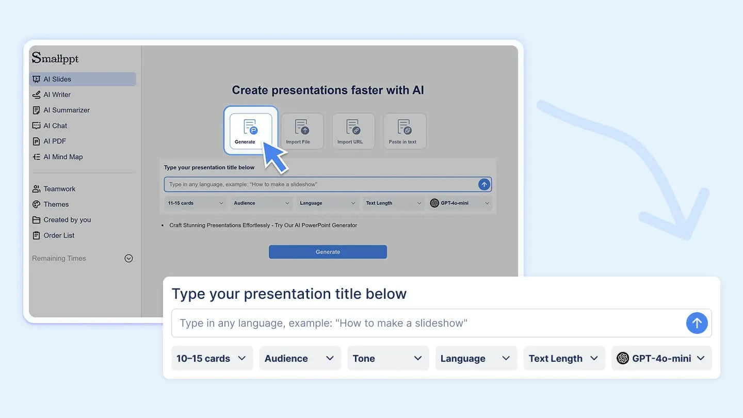
Task: Click the Smallppt logo
Action: 55,58
